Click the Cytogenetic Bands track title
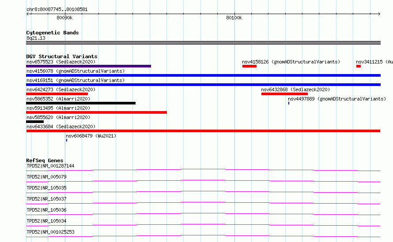The height and width of the screenshot is (242, 393). click(x=53, y=33)
